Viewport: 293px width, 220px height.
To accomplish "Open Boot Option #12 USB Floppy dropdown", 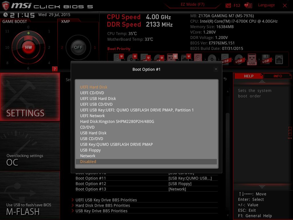I will (180, 184).
